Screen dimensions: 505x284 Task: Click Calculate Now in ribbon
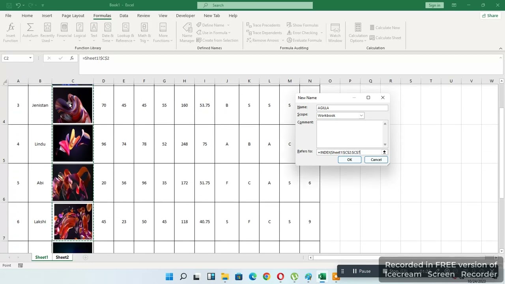[385, 28]
